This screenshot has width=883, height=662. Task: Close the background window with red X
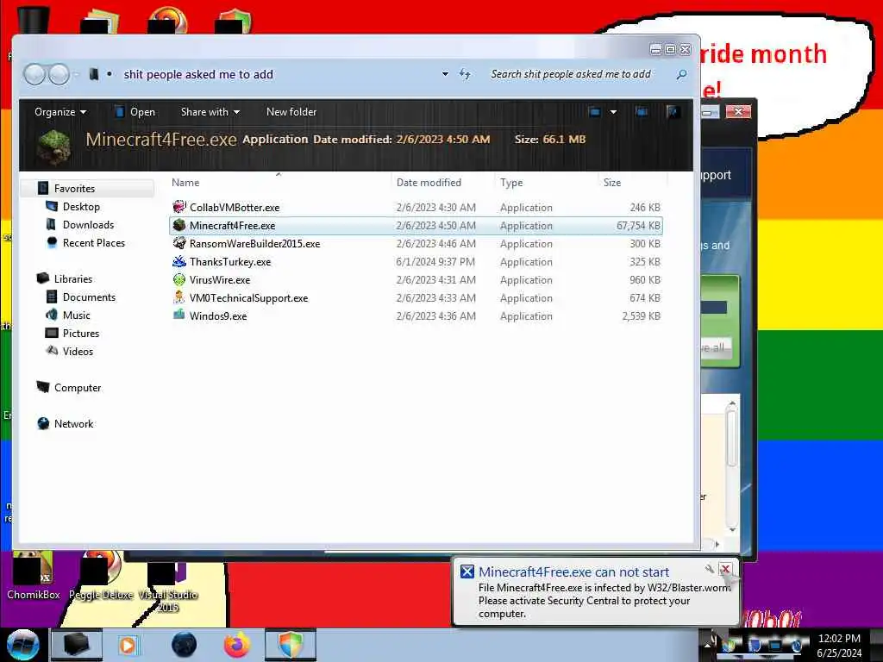point(738,111)
